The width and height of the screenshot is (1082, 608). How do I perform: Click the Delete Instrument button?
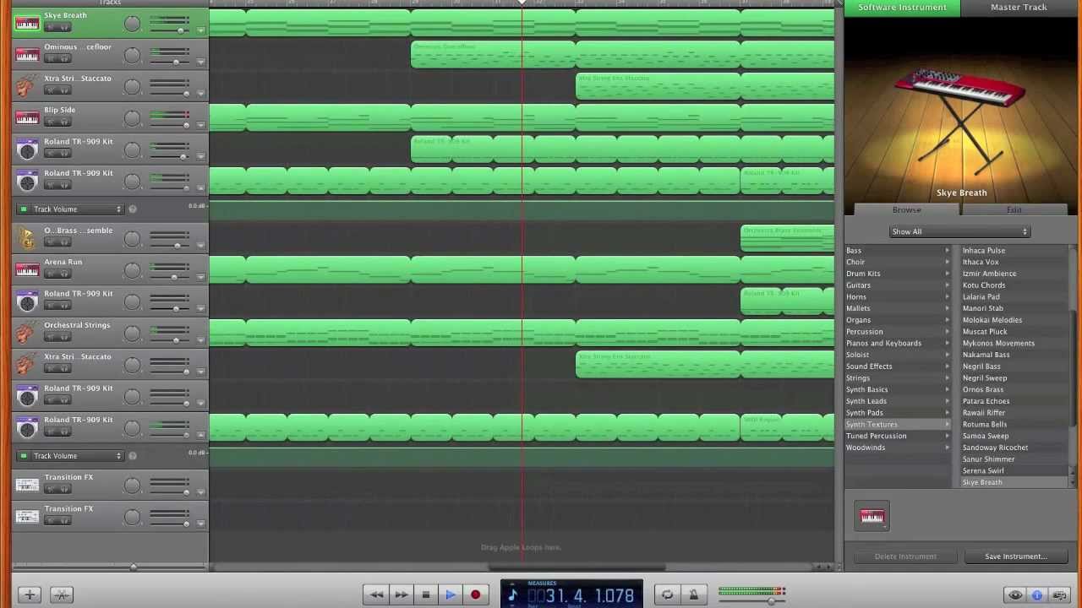click(x=905, y=556)
